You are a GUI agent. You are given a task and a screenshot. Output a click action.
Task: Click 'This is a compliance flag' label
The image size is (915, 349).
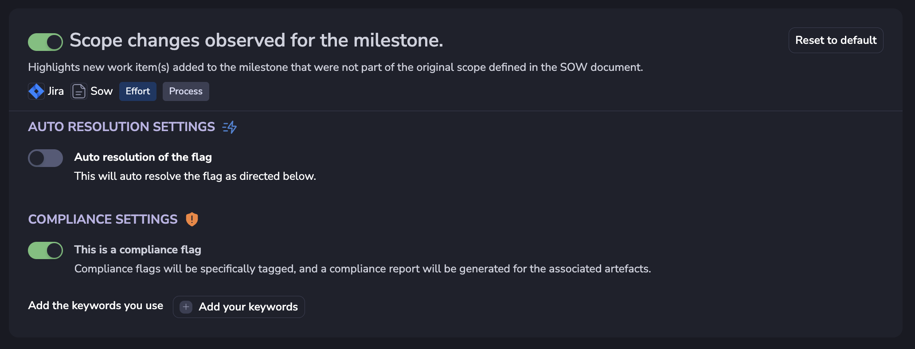[137, 250]
